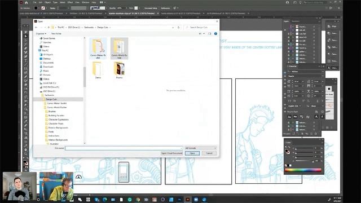Open the Object menu
The image size is (361, 203).
(47, 2)
